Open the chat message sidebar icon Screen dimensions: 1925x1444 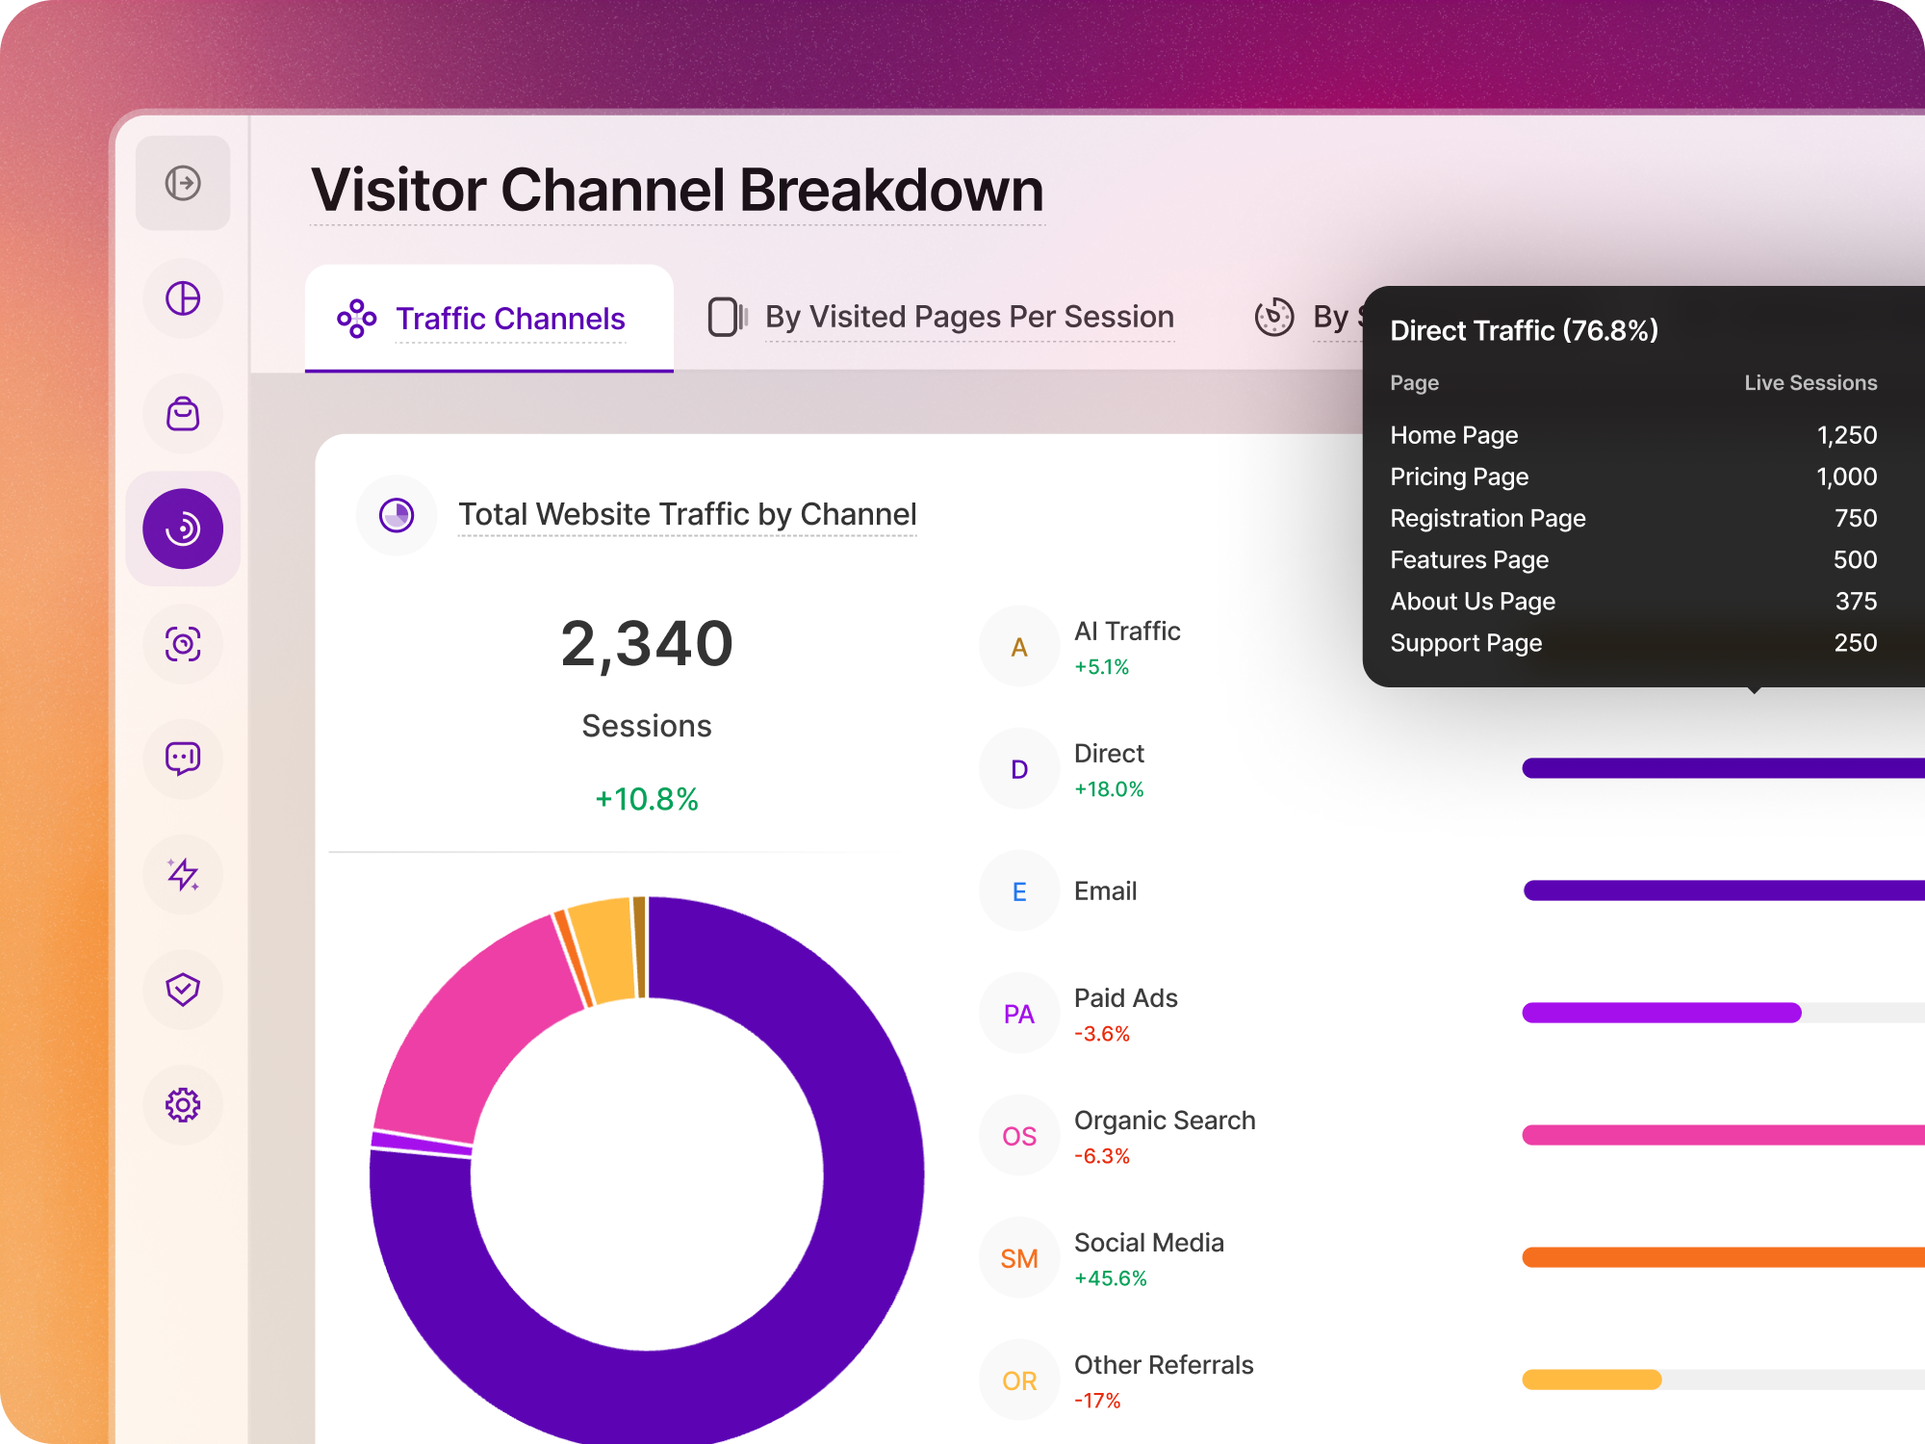click(183, 759)
